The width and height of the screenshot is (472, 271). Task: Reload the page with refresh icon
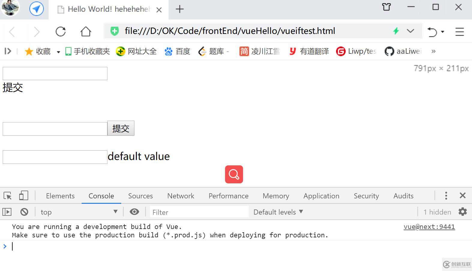(61, 32)
